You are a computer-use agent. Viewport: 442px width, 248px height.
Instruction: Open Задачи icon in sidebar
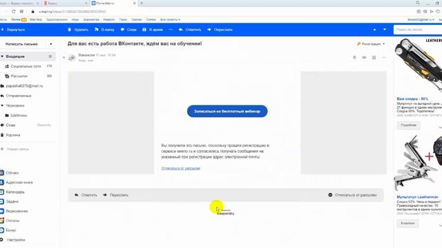tap(1, 202)
